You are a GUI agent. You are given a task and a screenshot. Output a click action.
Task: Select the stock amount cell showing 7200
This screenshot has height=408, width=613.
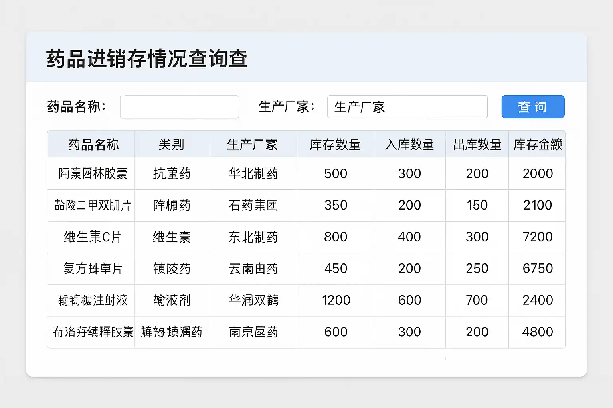[x=538, y=237]
